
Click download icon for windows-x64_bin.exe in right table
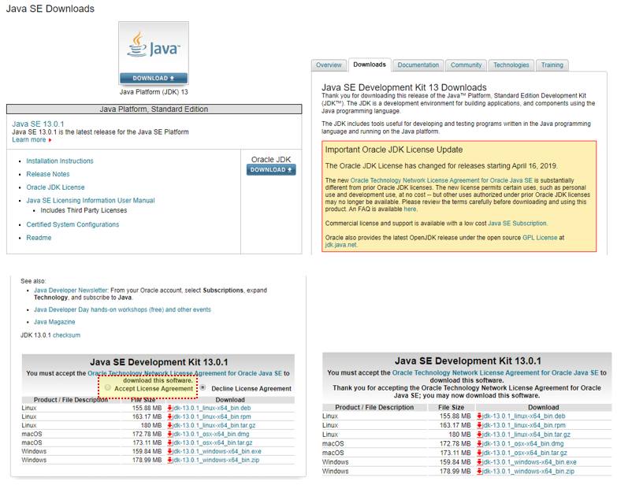pos(479,462)
